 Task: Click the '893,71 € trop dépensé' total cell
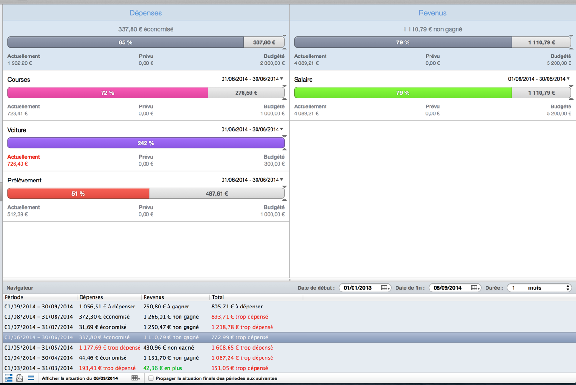click(x=239, y=317)
